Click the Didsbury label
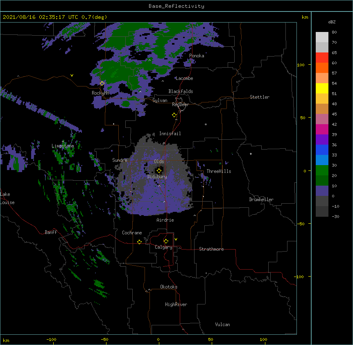 pyautogui.click(x=157, y=177)
